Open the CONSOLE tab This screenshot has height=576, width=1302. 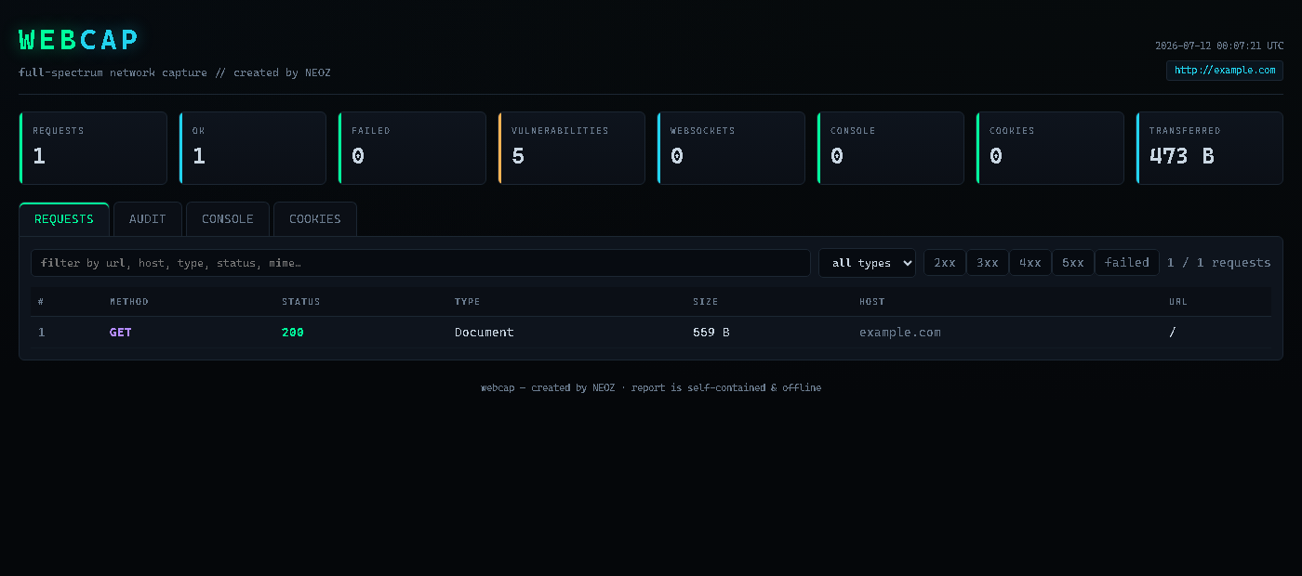click(228, 219)
